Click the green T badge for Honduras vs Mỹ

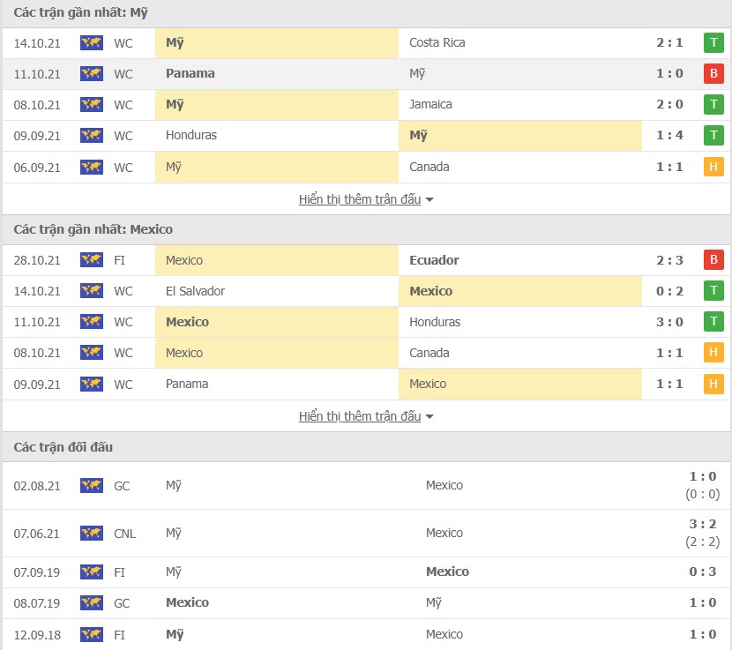coord(713,136)
